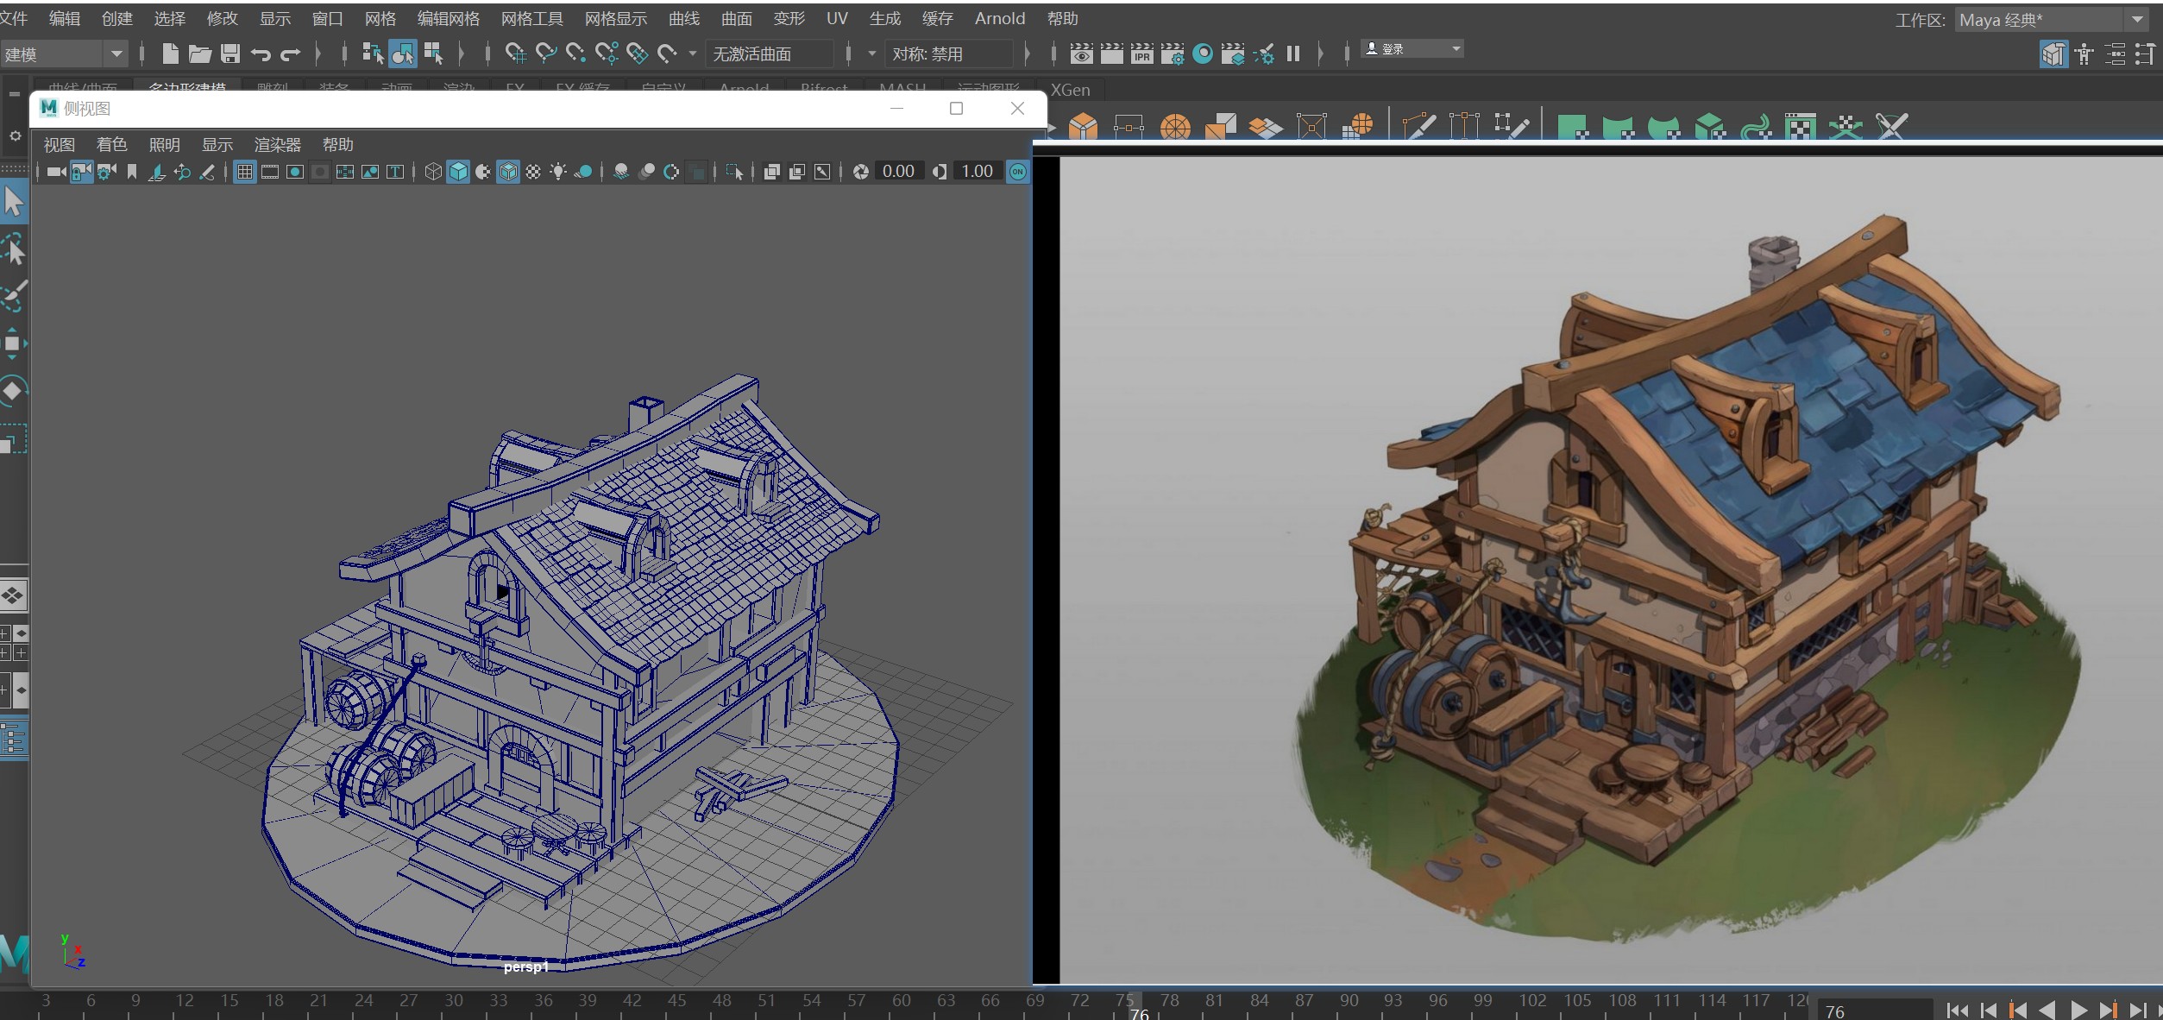Open the 工作区 Maya 经典 workspace dropdown
Viewport: 2163px width, 1020px height.
[2053, 20]
